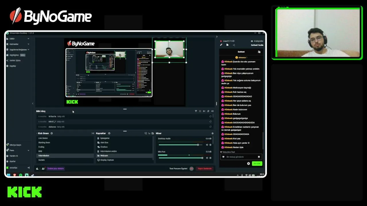
Task: Add a source folder in Kaynaklar
Action: [x=153, y=133]
